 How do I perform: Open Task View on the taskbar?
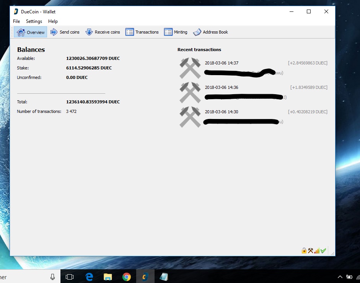tap(70, 277)
